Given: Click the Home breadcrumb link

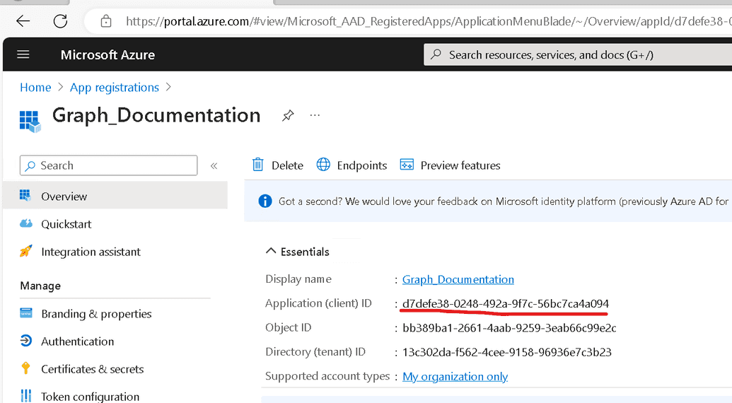Looking at the screenshot, I should [x=35, y=88].
